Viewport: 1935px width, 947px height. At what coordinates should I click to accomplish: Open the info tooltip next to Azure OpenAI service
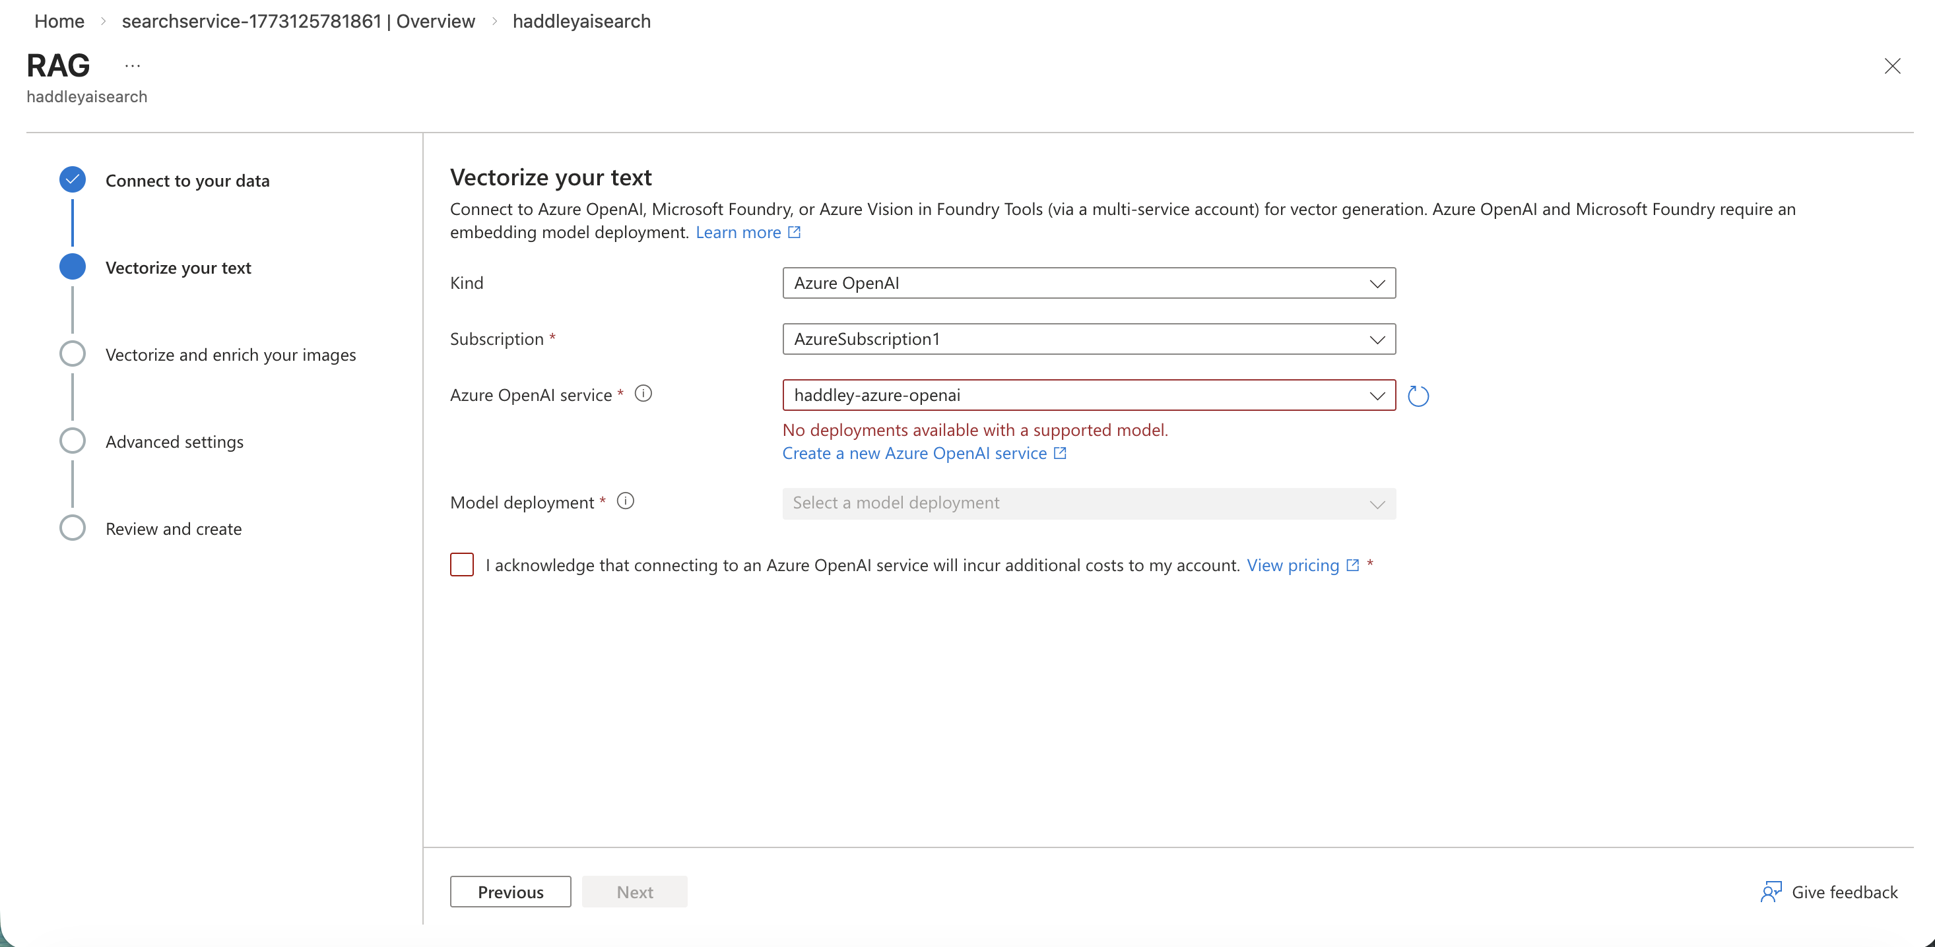[x=643, y=394]
